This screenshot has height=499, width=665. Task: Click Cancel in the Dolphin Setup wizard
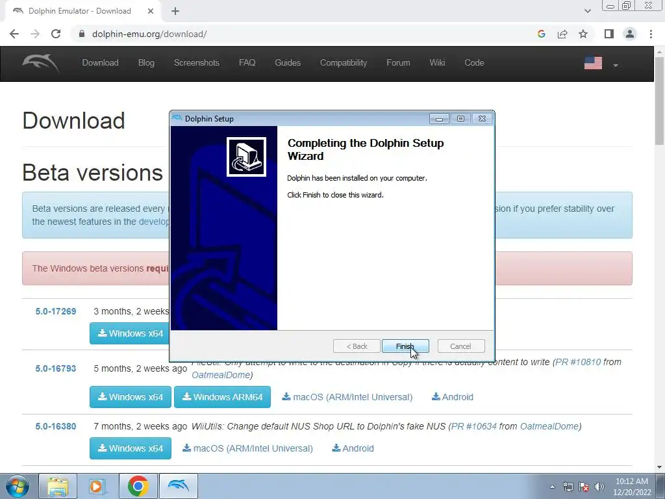click(x=460, y=346)
